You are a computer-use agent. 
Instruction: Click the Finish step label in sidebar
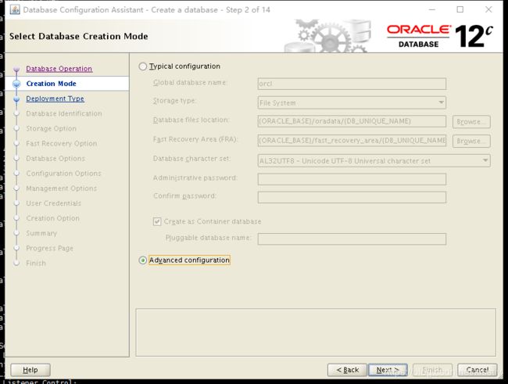click(36, 263)
